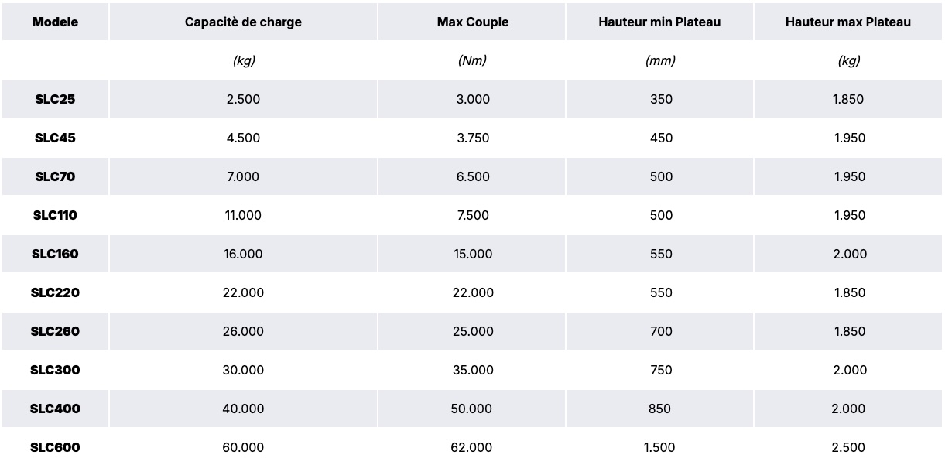Image resolution: width=945 pixels, height=465 pixels.
Task: Click the 62.000 Max Couple value
Action: pyautogui.click(x=471, y=447)
